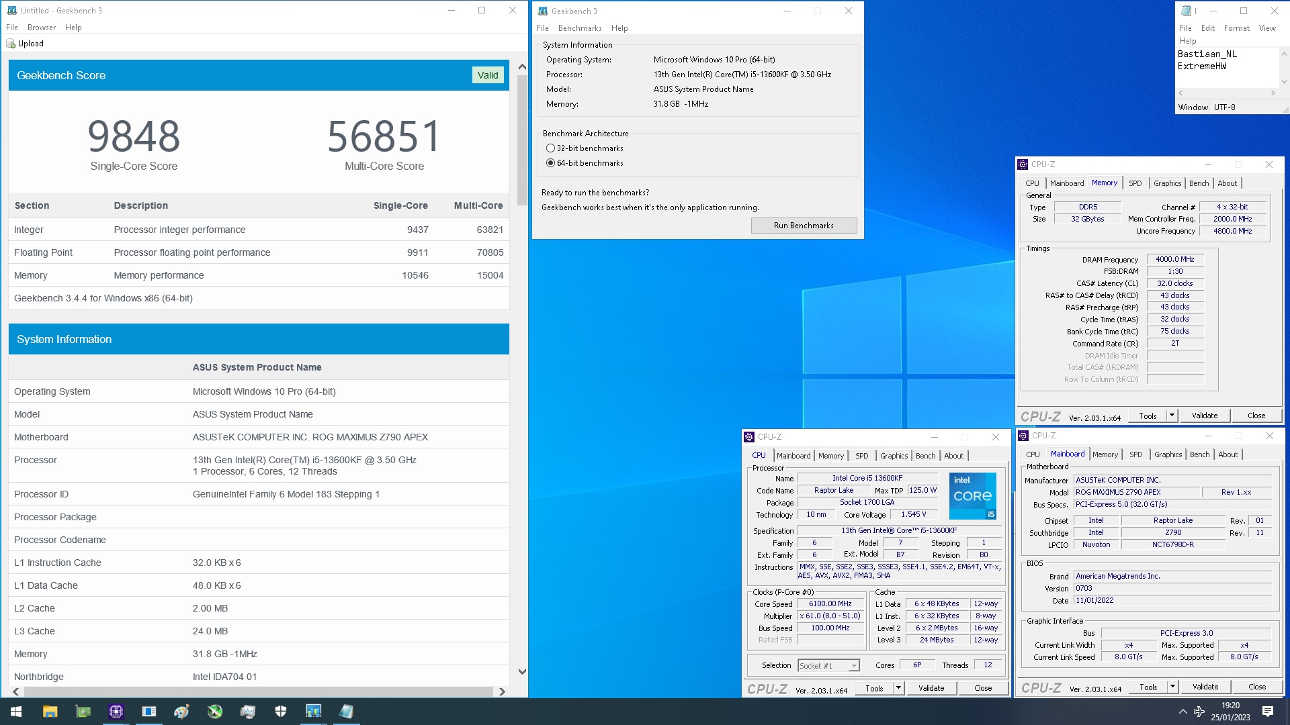Select 32-bit benchmarks radio button

(550, 148)
